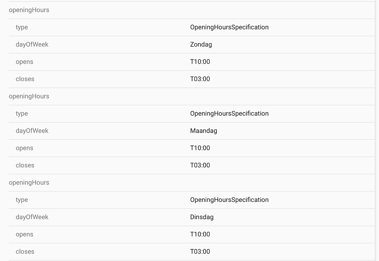Select the dayOfWeek label beside Maandag

point(32,131)
